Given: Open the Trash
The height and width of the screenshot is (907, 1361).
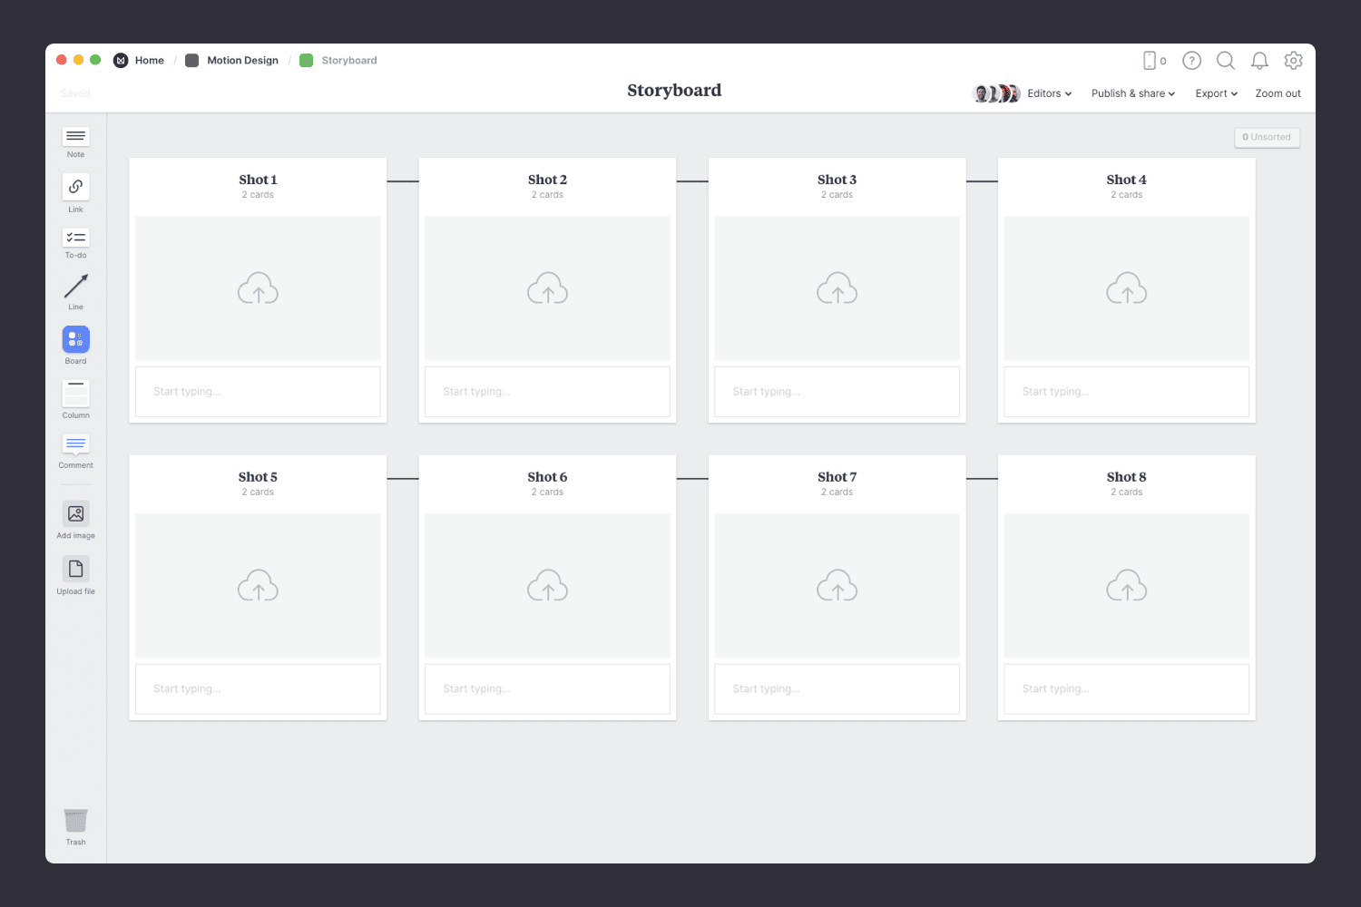Looking at the screenshot, I should pyautogui.click(x=75, y=821).
